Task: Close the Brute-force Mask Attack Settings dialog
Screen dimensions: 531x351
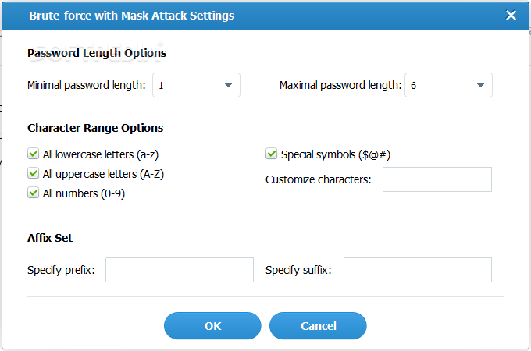Action: (511, 16)
